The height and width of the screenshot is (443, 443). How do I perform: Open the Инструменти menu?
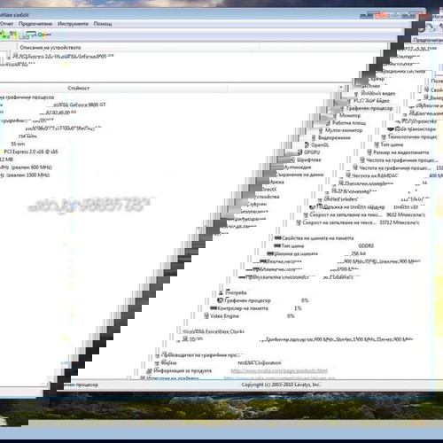point(73,24)
